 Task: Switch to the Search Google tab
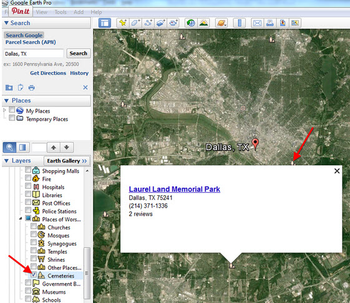24,36
